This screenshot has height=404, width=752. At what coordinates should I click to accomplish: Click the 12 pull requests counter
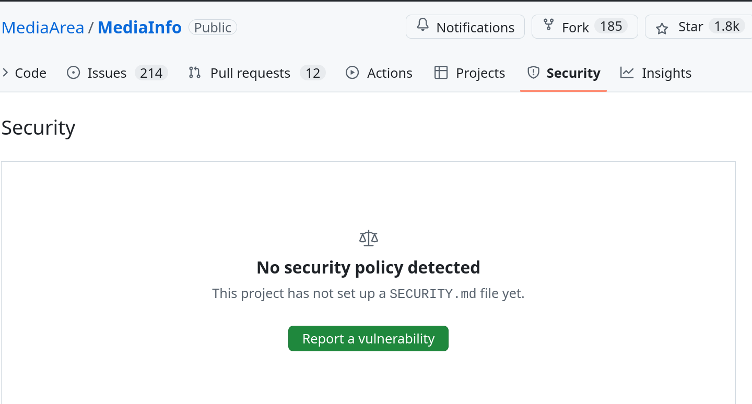click(x=312, y=73)
